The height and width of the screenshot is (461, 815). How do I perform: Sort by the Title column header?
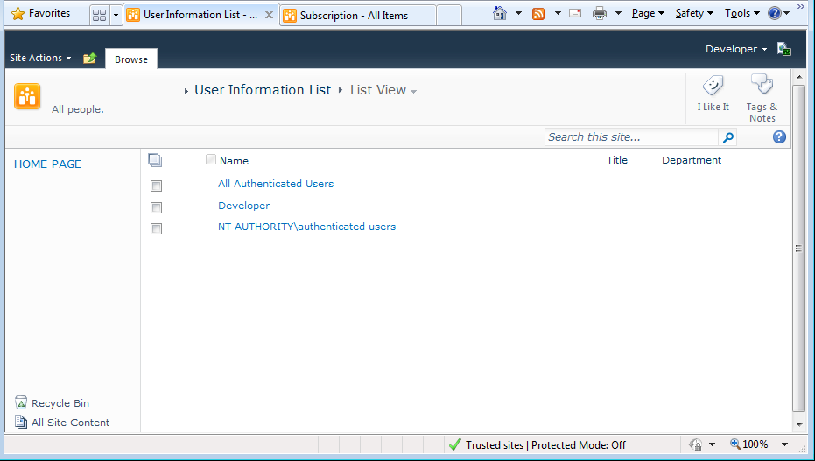pyautogui.click(x=617, y=160)
